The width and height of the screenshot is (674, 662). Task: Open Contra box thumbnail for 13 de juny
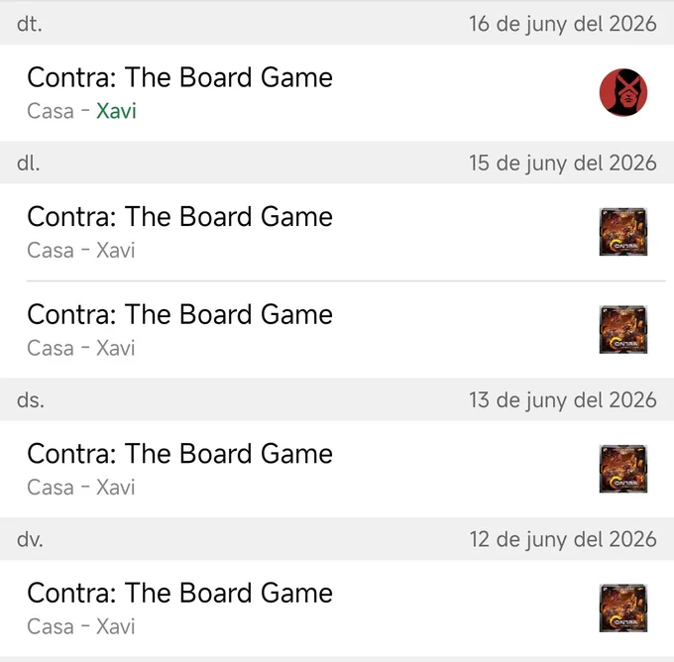pyautogui.click(x=622, y=469)
